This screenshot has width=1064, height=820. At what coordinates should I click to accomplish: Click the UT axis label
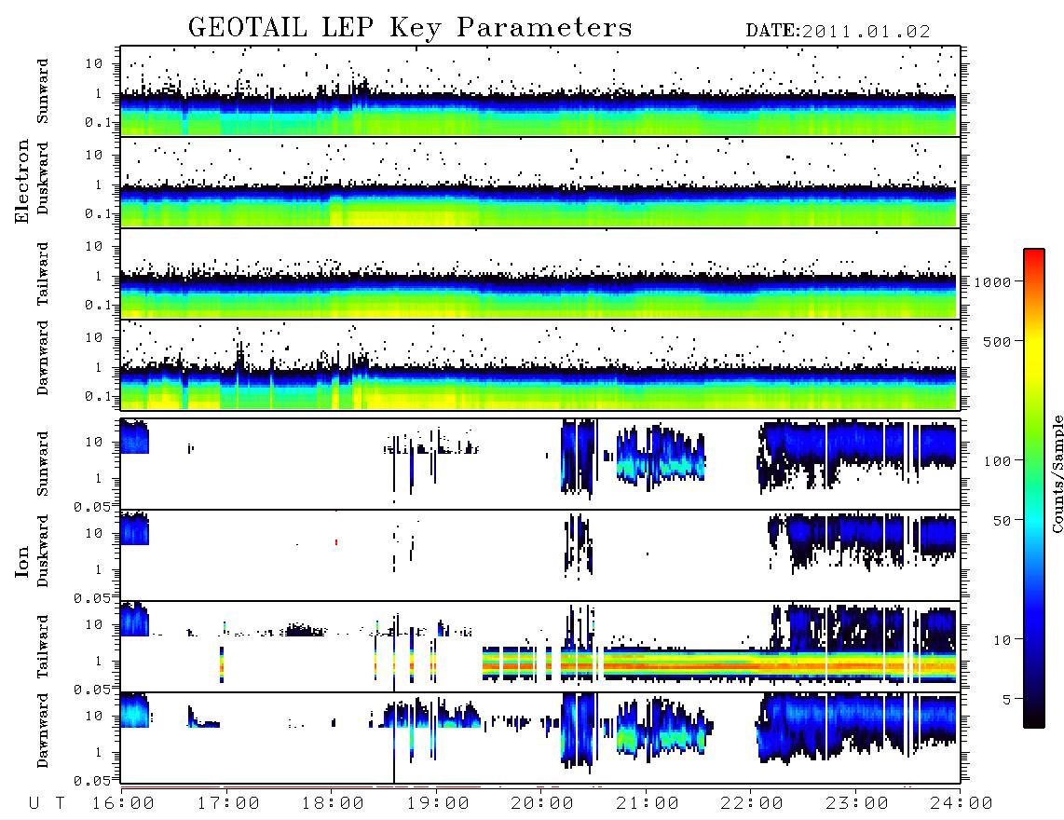point(47,803)
